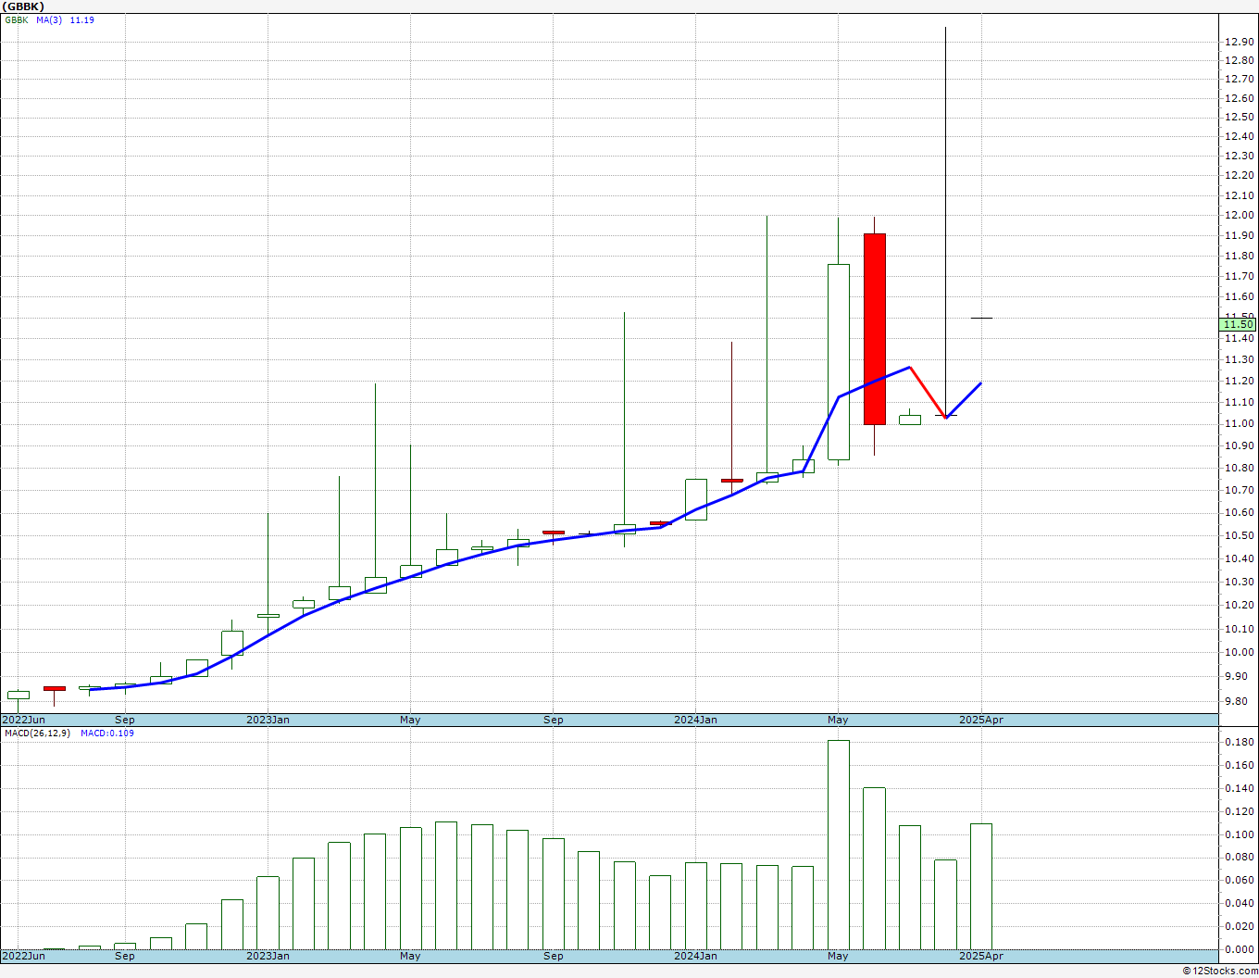1259x978 pixels.
Task: Click the 0.180 MACD scale label
Action: coord(1239,743)
